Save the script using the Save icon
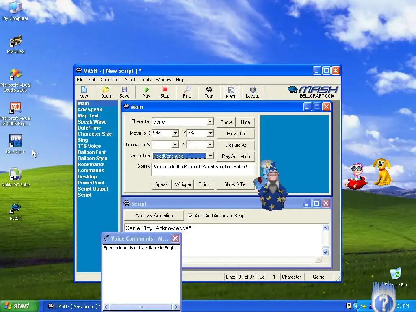The width and height of the screenshot is (416, 312). 124,92
